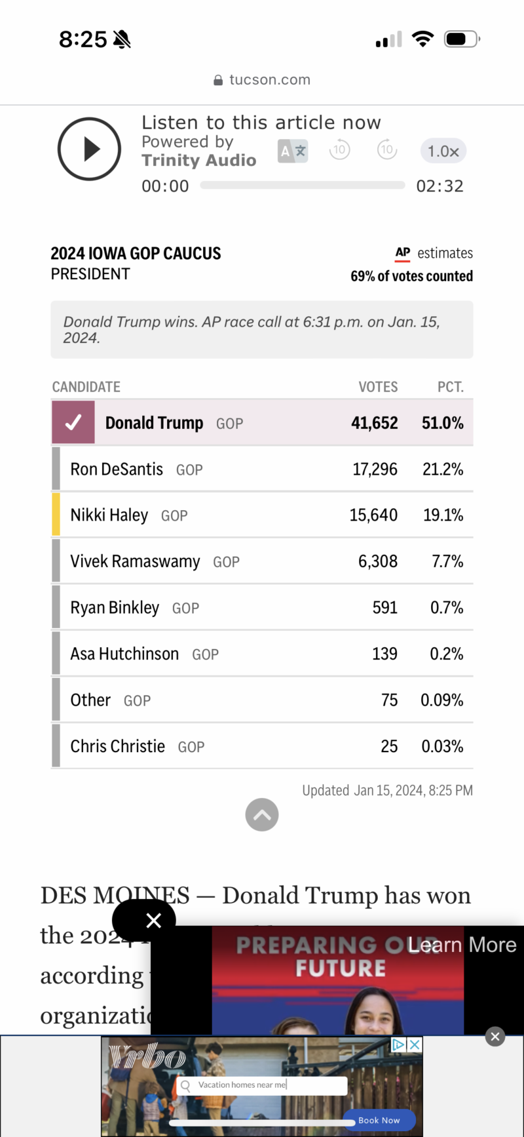Seek on the audio progress bar
524x1137 pixels.
point(302,186)
